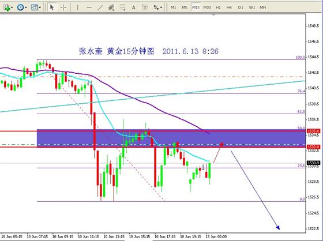Expand the New Chart dropdown arrow

point(12,7)
